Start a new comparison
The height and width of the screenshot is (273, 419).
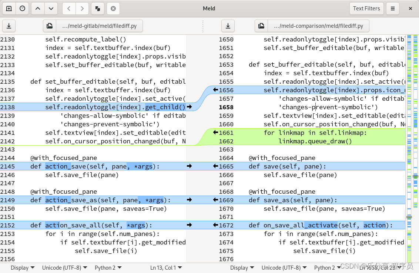click(x=9, y=9)
